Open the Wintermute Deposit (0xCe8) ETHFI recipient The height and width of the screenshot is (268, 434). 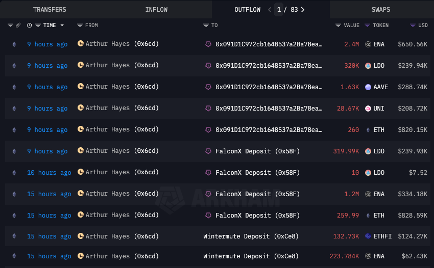251,236
